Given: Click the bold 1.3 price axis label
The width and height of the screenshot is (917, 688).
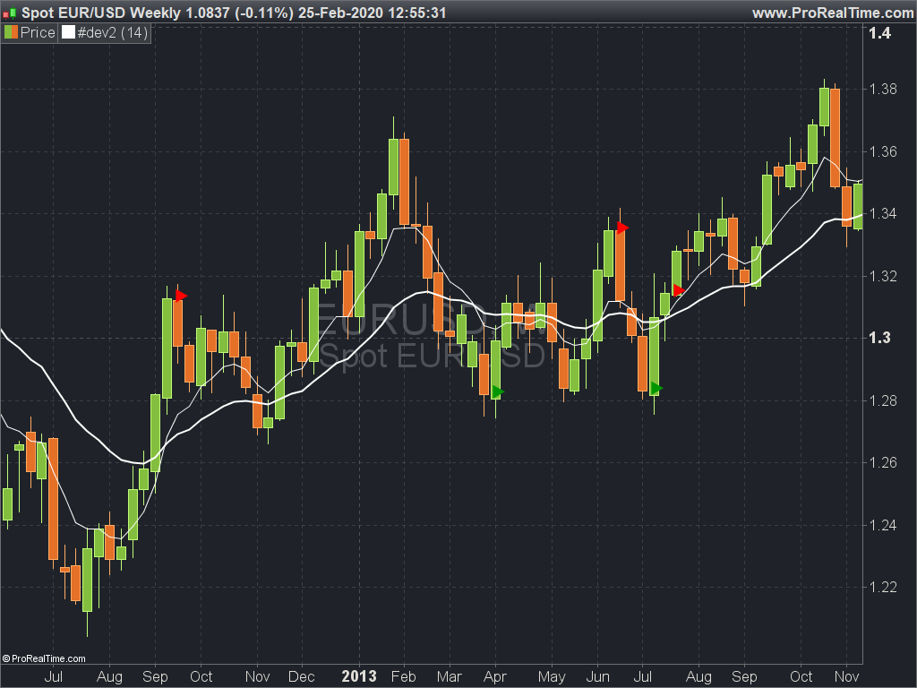Looking at the screenshot, I should (879, 338).
